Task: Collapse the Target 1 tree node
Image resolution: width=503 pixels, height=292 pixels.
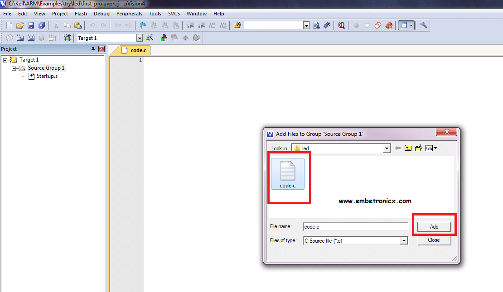Action: pyautogui.click(x=5, y=60)
